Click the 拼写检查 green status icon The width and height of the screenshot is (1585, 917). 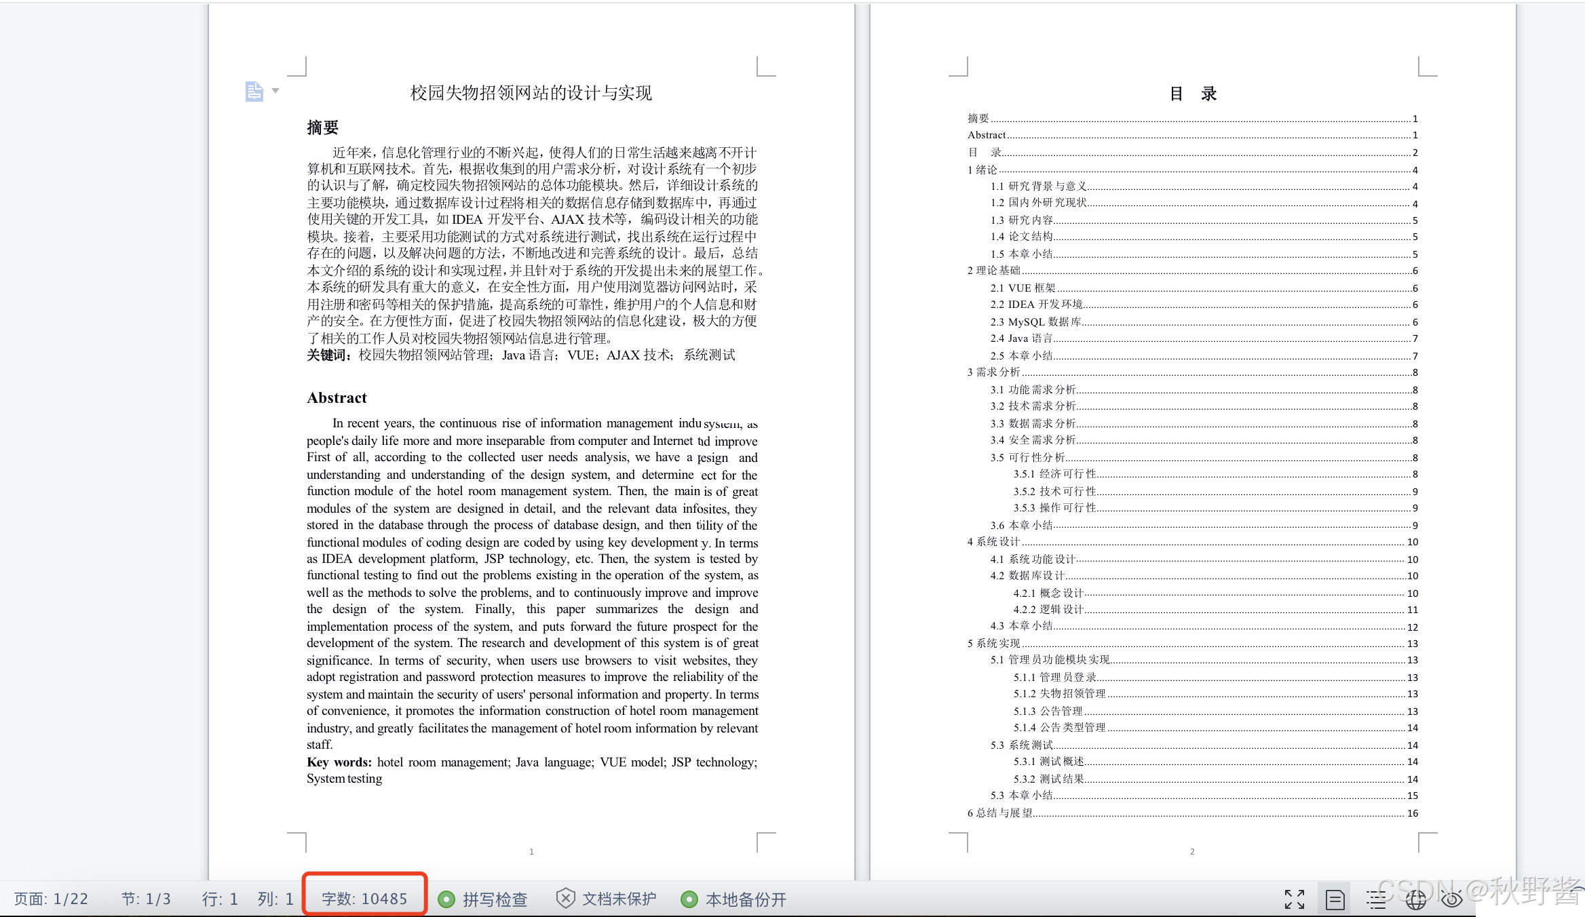click(446, 899)
